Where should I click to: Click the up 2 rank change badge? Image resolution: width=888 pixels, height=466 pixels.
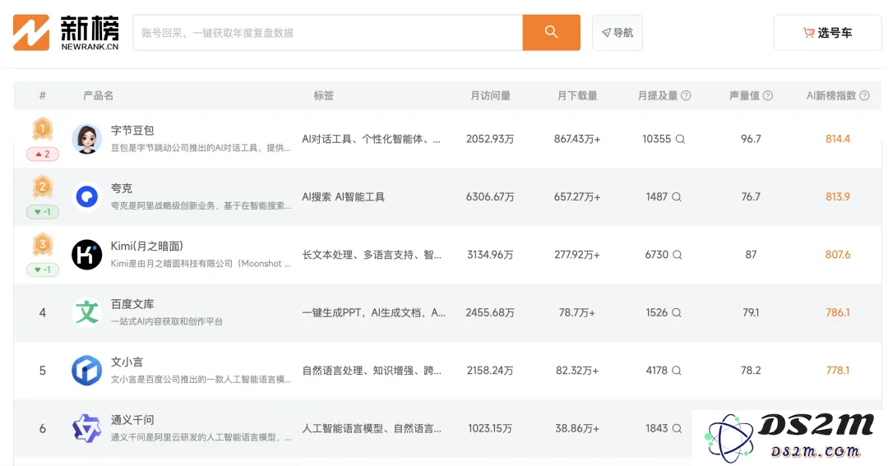coord(43,154)
